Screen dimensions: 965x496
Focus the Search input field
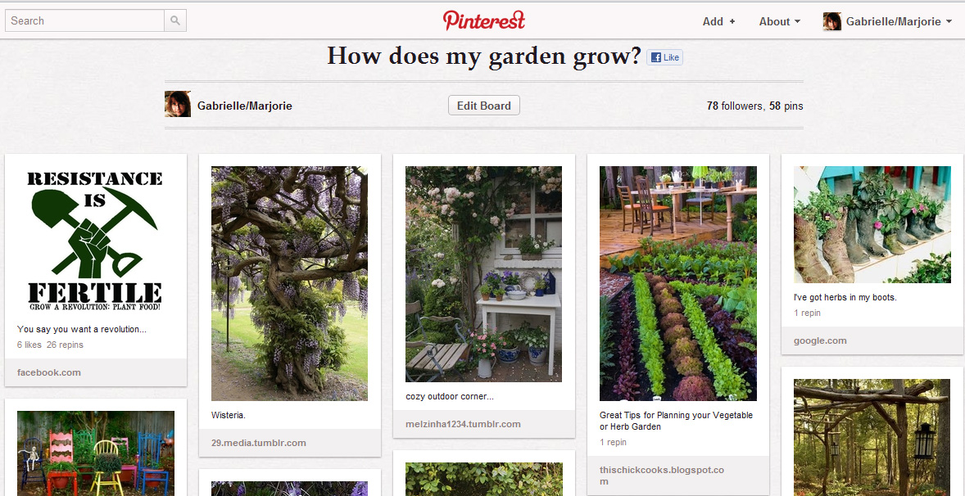[84, 21]
